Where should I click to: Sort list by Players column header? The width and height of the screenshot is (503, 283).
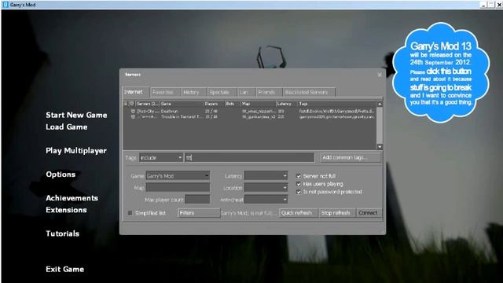214,104
